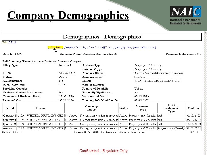
Task: Select the Quarter 3 row label
Action: pyautogui.click(x=9, y=124)
